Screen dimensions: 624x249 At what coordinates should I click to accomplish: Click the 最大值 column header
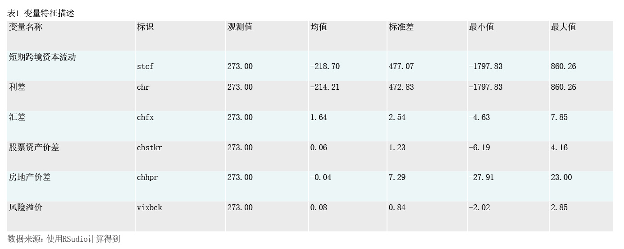564,27
